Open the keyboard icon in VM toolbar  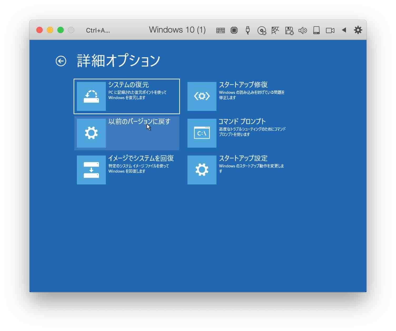point(220,30)
